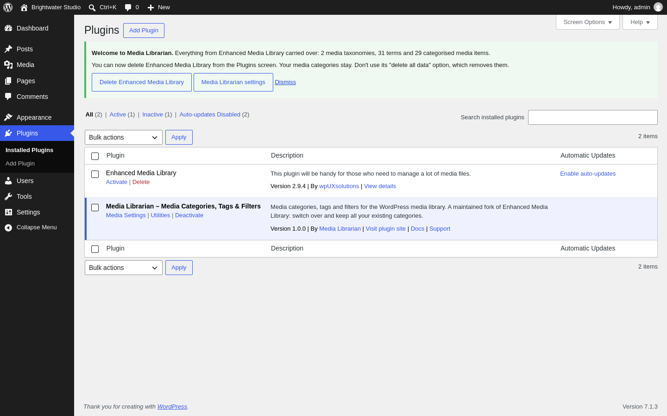Viewport: 667px width, 416px height.
Task: Deactivate Media Librarian plugin
Action: point(189,215)
